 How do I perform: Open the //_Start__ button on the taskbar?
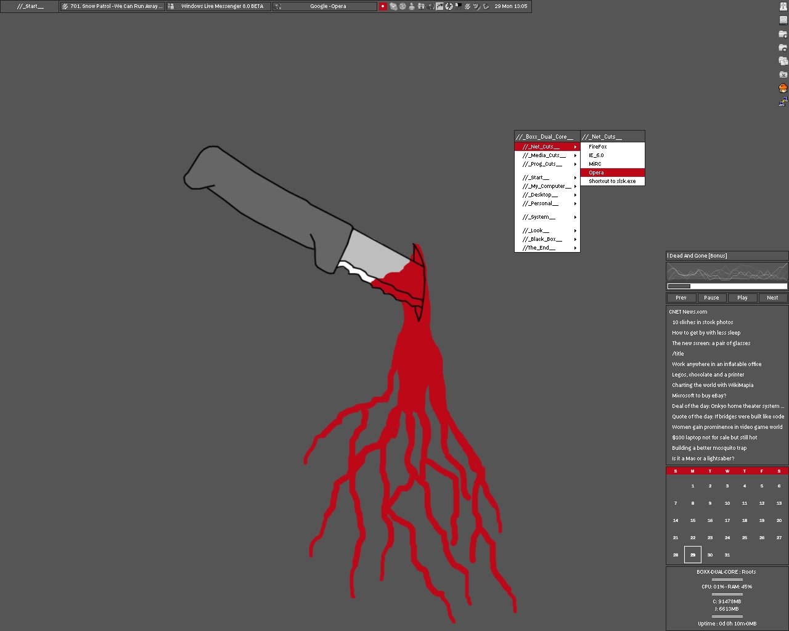tap(30, 6)
